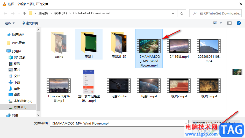
Task: Create a new folder with 新建文件夹
Action: [30, 23]
